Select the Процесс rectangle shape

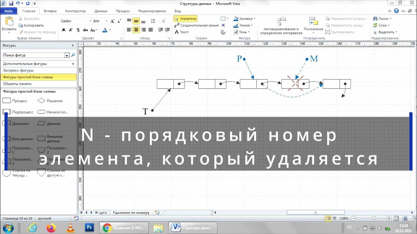(x=15, y=101)
